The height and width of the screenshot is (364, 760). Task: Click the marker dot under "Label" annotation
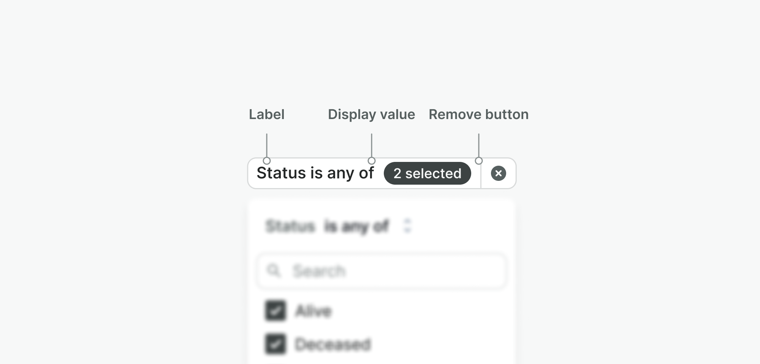tap(267, 161)
